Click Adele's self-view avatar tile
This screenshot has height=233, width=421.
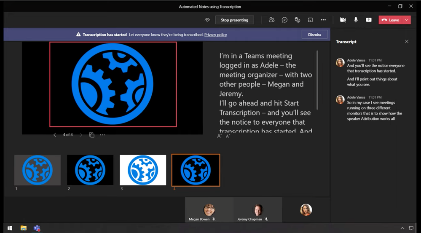pyautogui.click(x=306, y=210)
